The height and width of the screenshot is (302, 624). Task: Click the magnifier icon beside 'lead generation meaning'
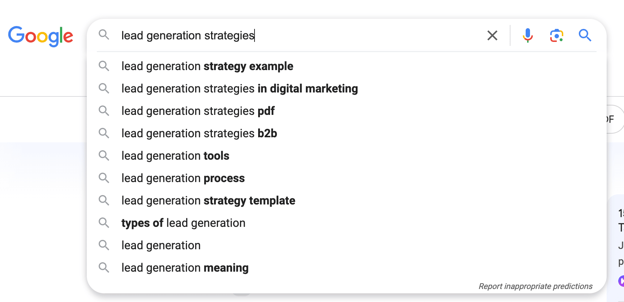[104, 268]
